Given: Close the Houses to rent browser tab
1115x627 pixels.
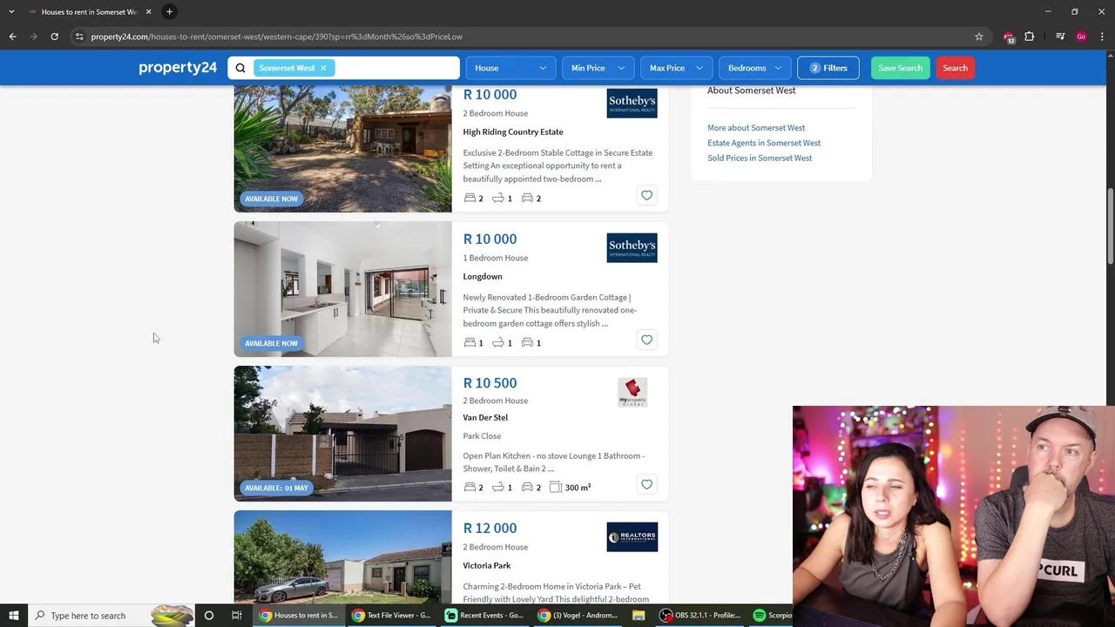Looking at the screenshot, I should pyautogui.click(x=148, y=11).
